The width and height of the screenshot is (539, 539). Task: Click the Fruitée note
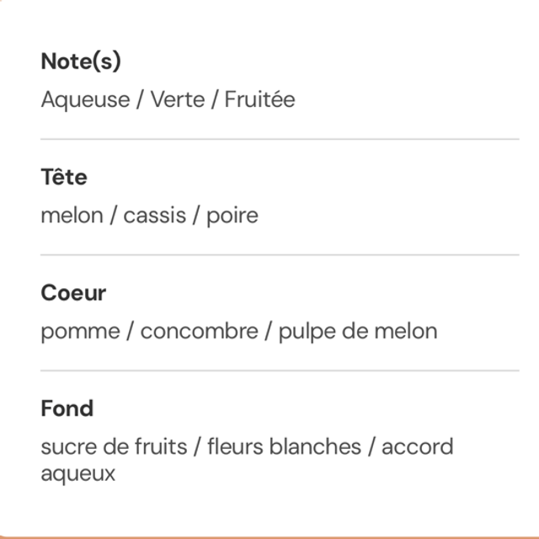[x=259, y=99]
